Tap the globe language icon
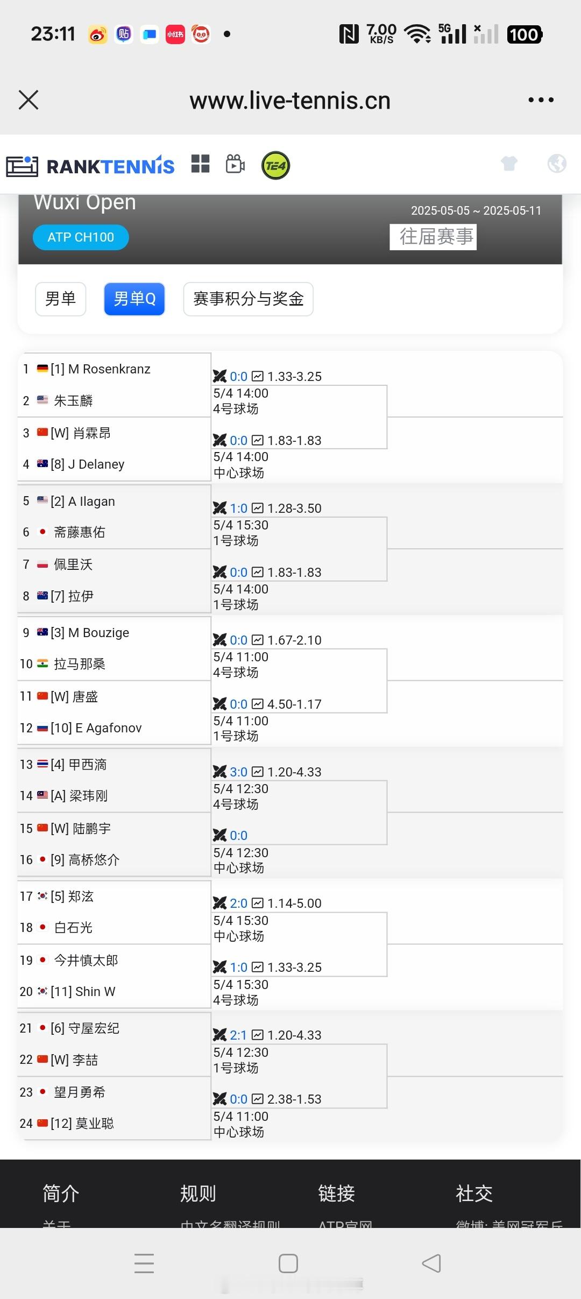Viewport: 581px width, 1299px height. tap(557, 163)
